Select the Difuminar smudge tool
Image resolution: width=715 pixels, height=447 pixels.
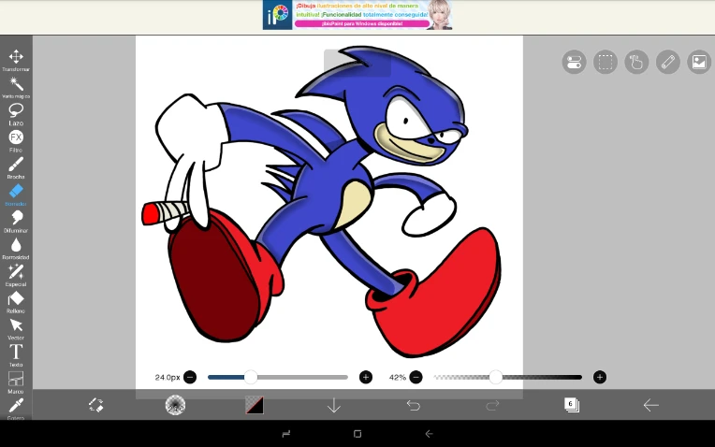point(16,222)
